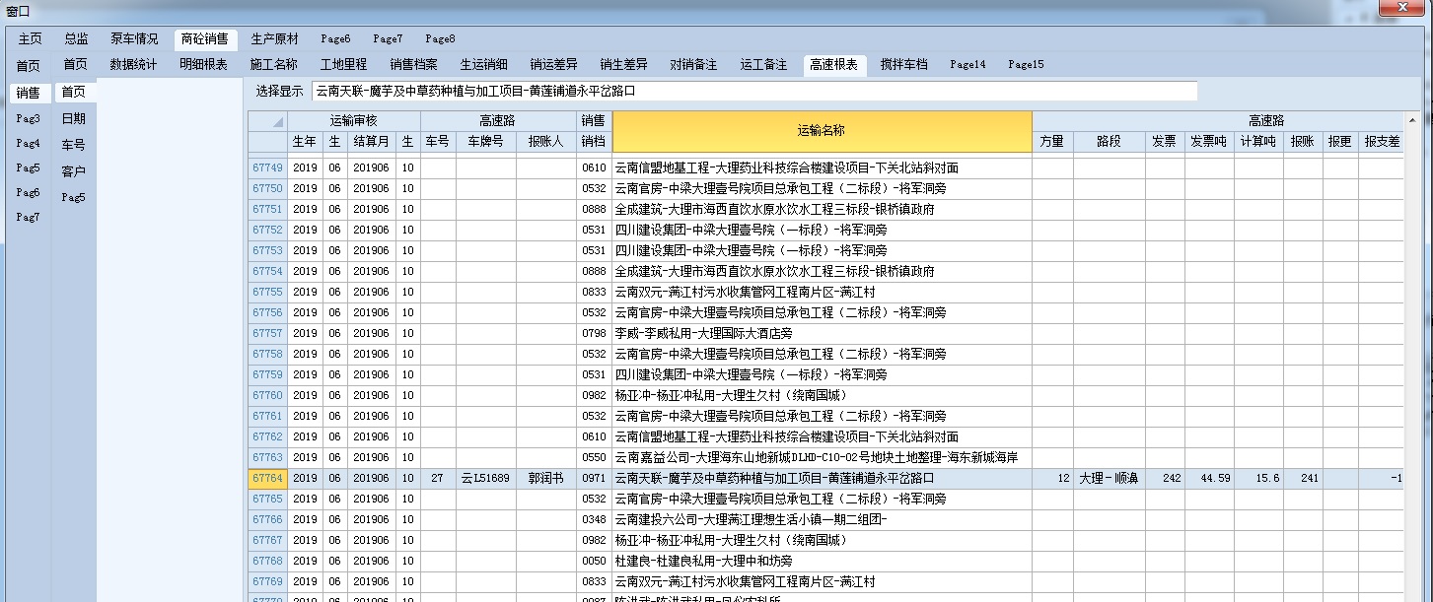Screen dimensions: 1433x602
Task: Switch to the 销售档案 sub-tab
Action: pyautogui.click(x=413, y=65)
